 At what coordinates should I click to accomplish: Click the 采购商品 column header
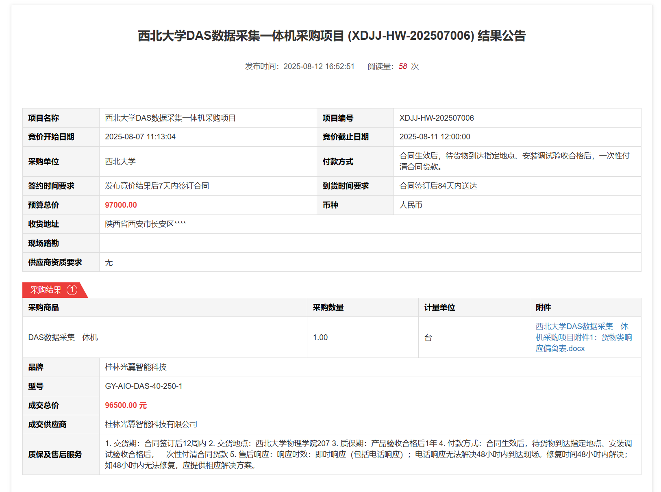point(43,308)
